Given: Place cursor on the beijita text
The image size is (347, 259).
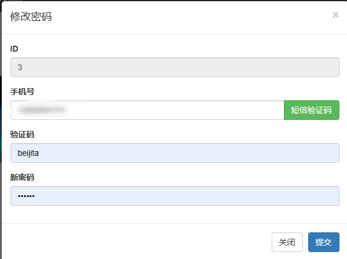Looking at the screenshot, I should 28,153.
